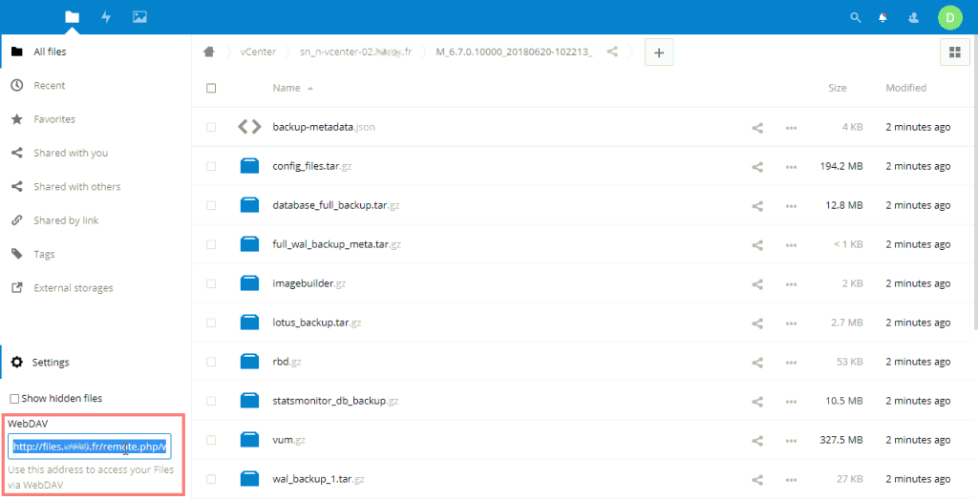Check the database_full_backup.tar.gz checkbox
Viewport: 978px width, 500px height.
click(211, 205)
